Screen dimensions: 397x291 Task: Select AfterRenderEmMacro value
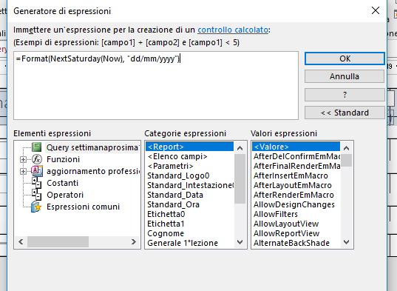tap(296, 195)
